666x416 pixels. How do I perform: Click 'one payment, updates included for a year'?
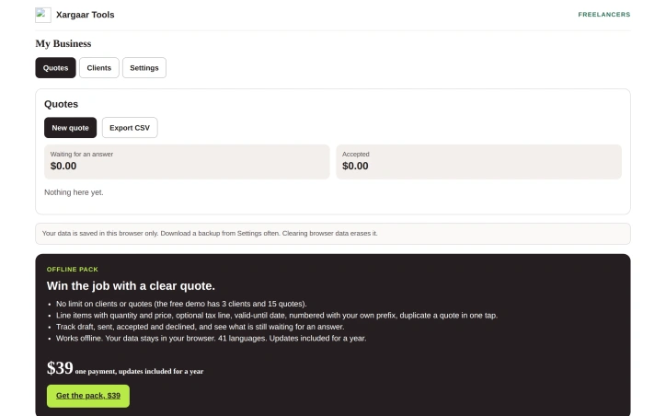139,372
